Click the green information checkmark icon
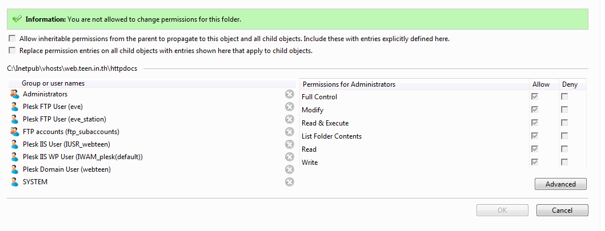 17,19
